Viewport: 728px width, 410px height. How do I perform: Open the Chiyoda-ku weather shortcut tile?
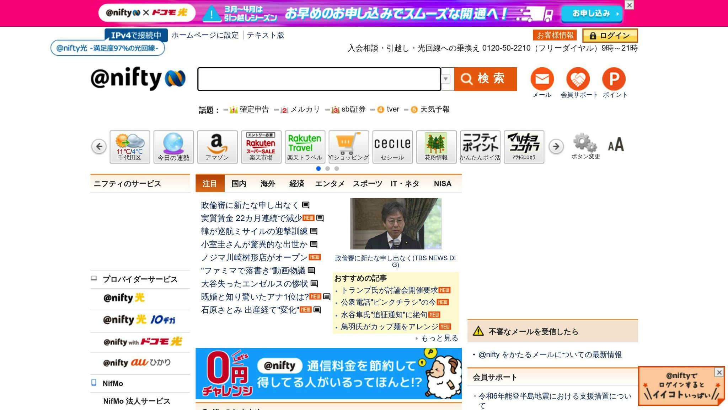click(130, 147)
